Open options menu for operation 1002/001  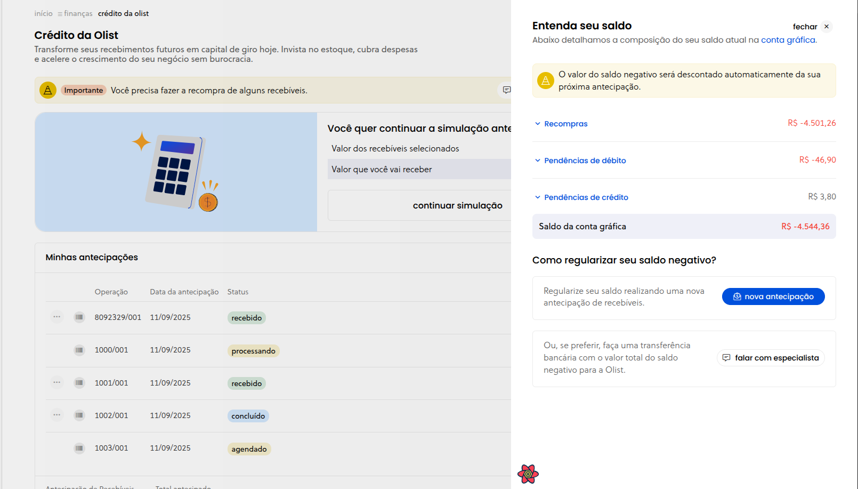57,415
